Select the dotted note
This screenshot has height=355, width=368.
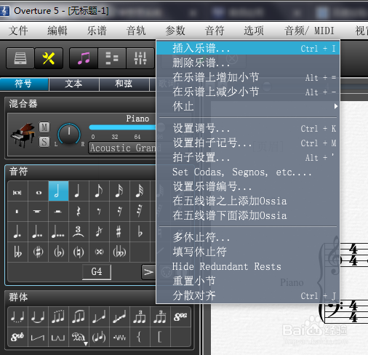(x=17, y=231)
